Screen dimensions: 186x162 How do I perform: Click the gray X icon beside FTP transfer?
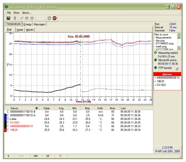click(x=177, y=69)
